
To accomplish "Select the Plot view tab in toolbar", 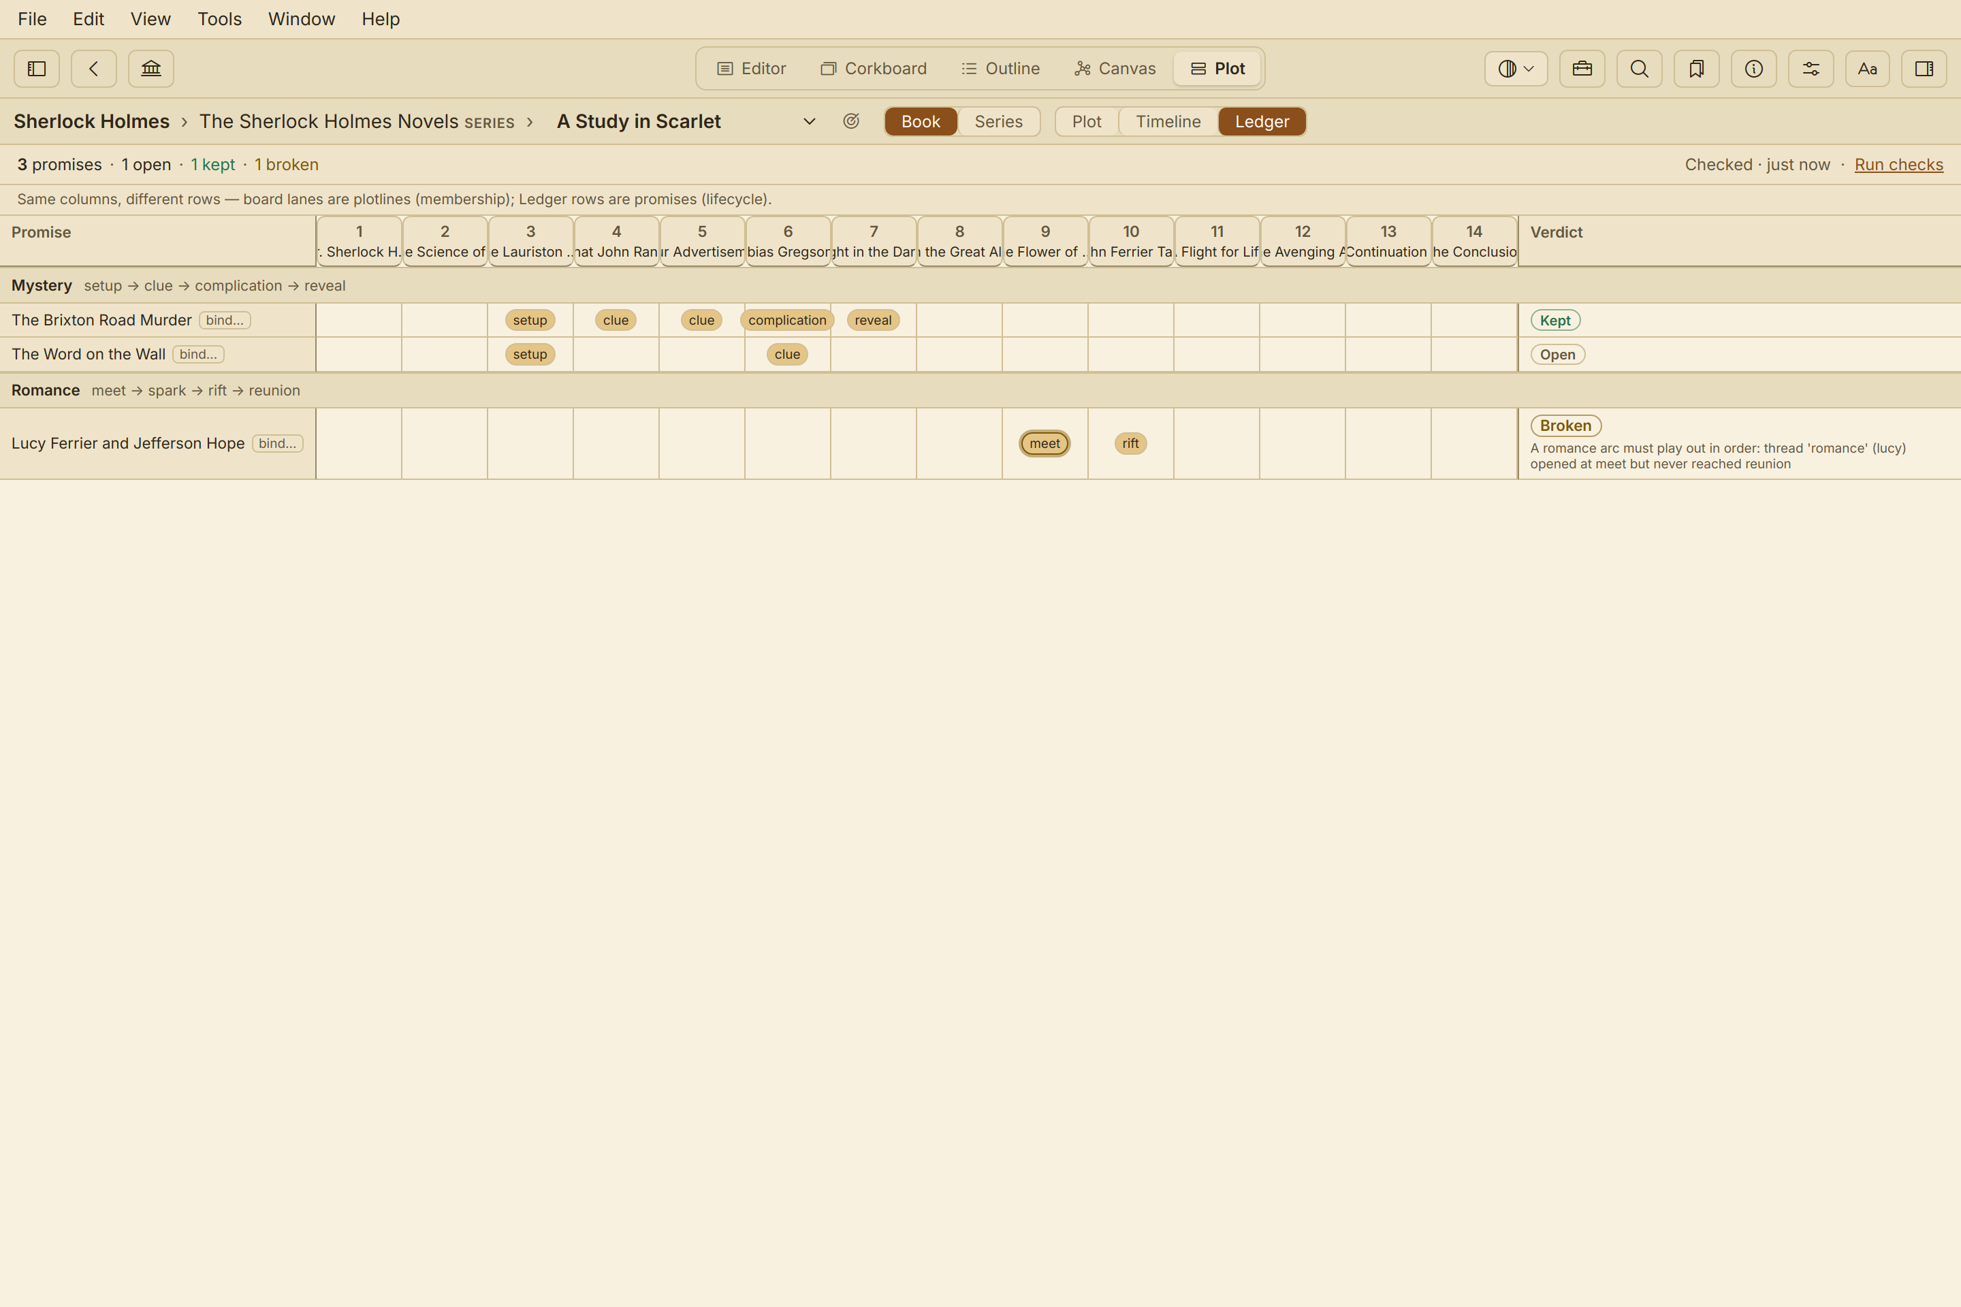I will (x=1217, y=68).
